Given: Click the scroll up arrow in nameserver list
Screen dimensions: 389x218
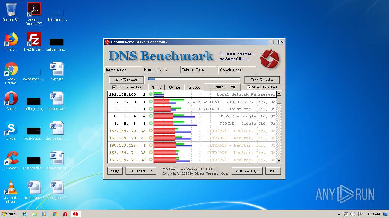Looking at the screenshot, I should click(279, 93).
